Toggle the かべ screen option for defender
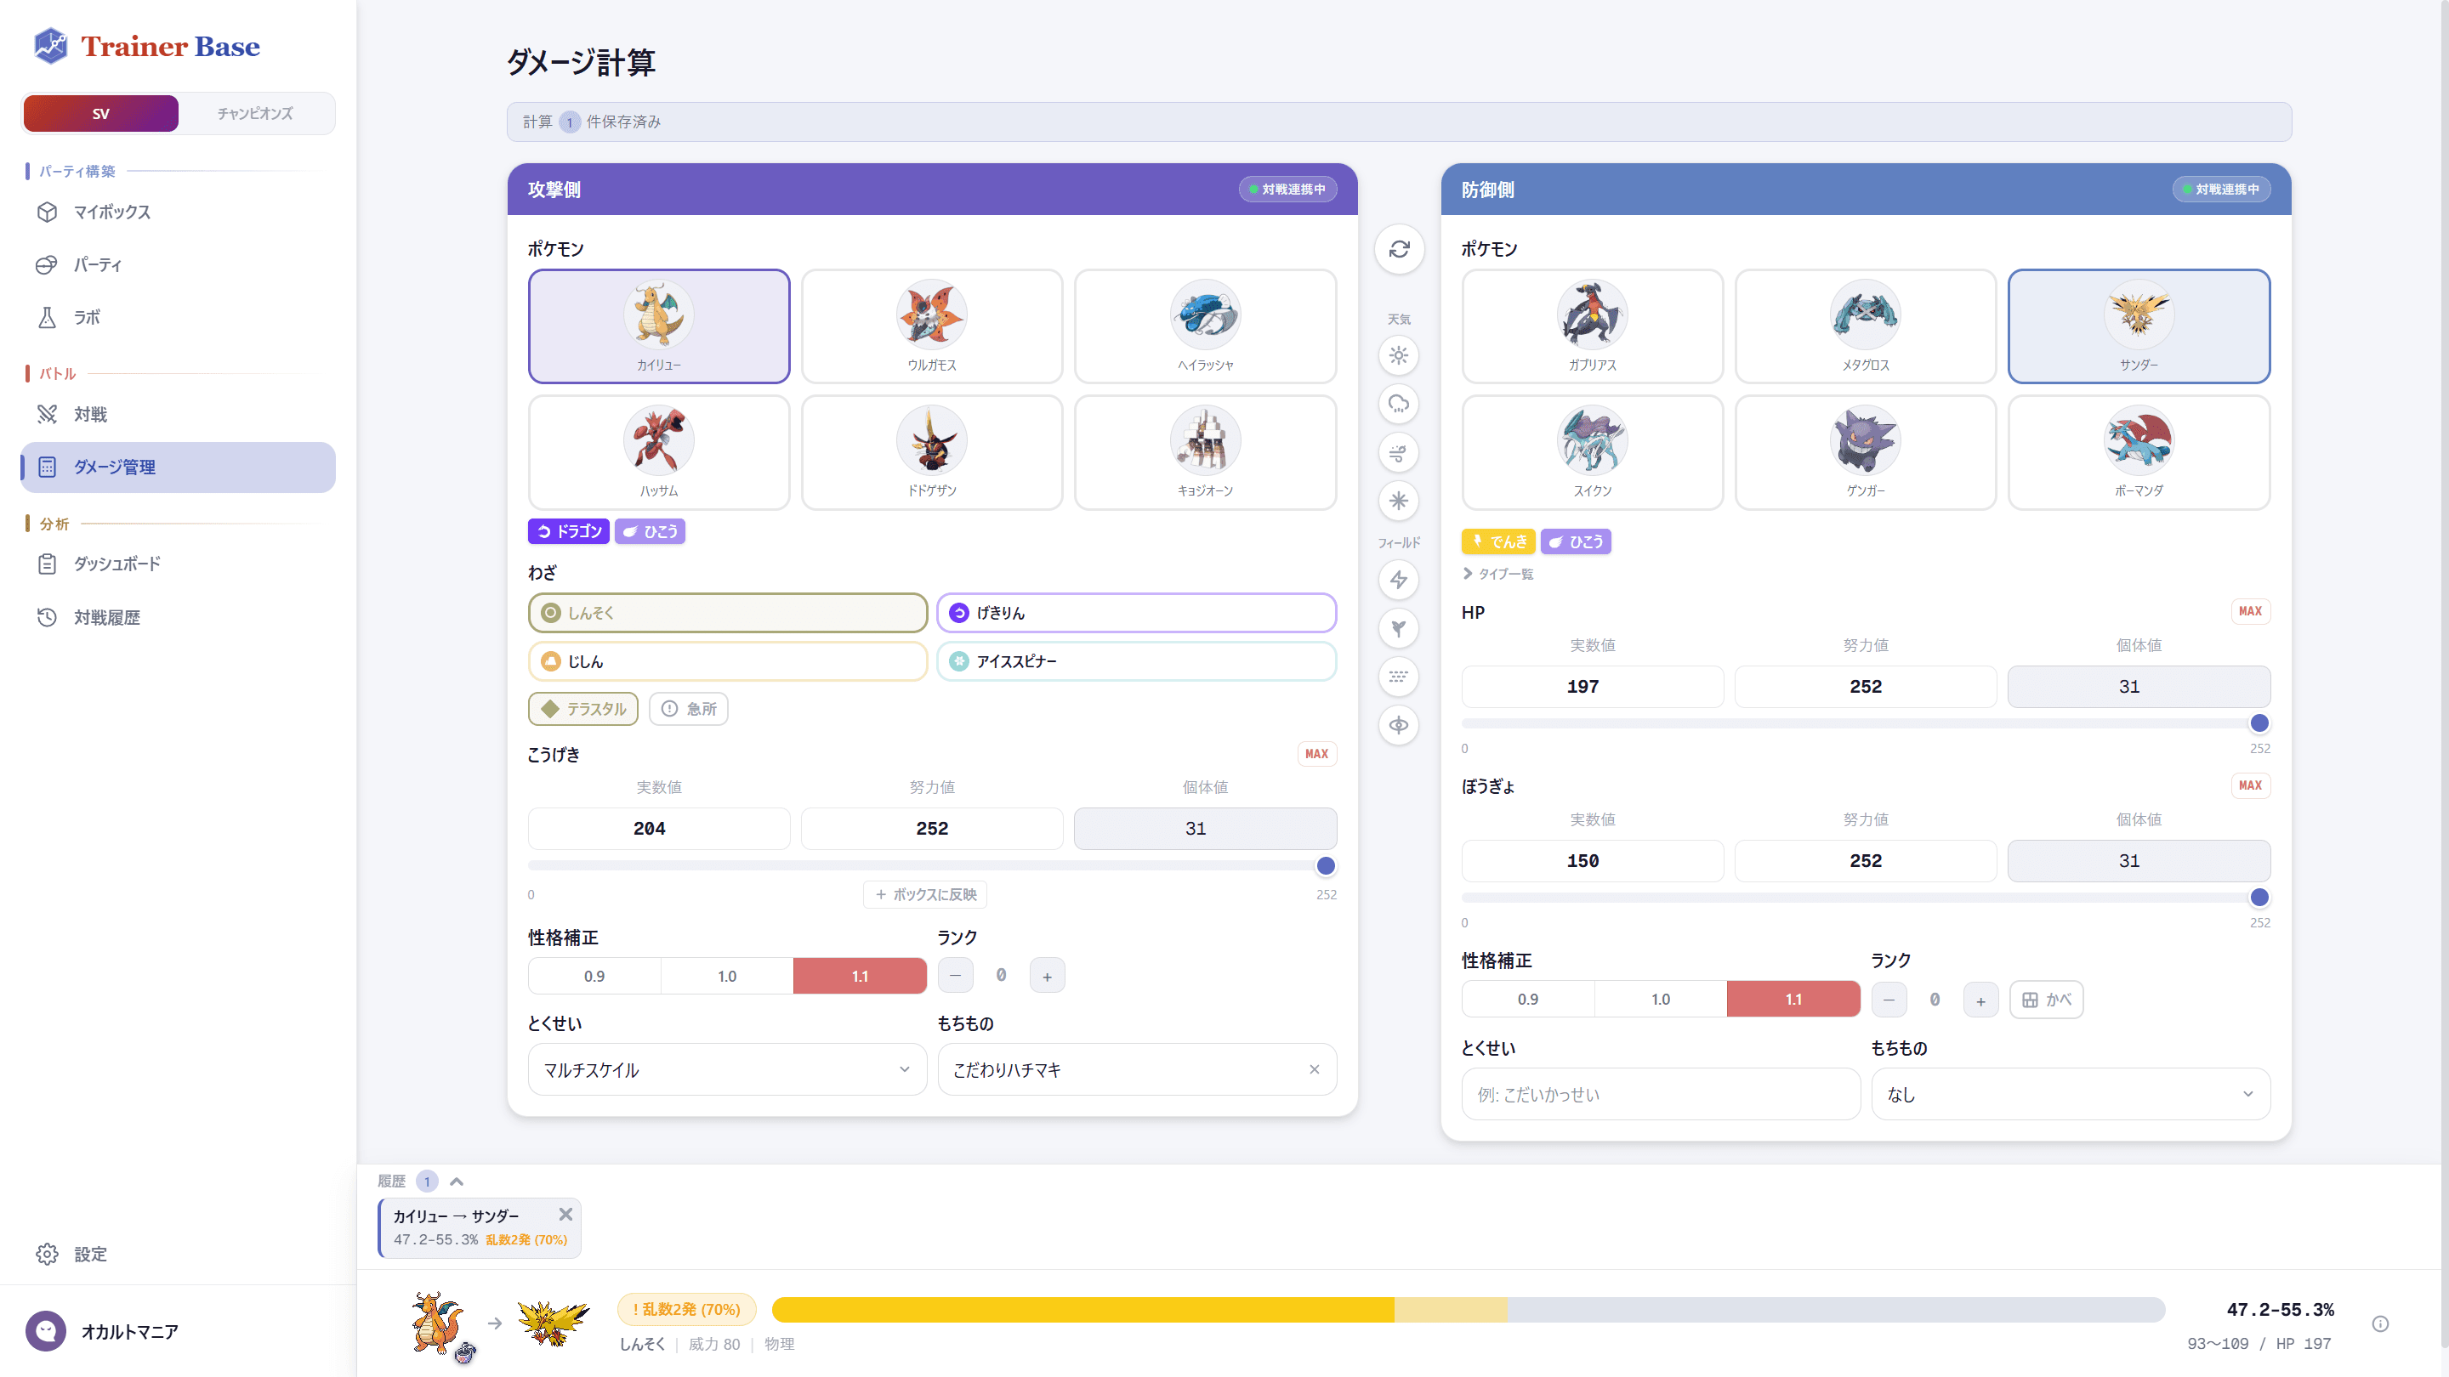2449x1377 pixels. click(2046, 999)
